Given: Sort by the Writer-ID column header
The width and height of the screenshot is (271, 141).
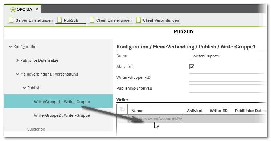Looking at the screenshot, I should [x=218, y=111].
